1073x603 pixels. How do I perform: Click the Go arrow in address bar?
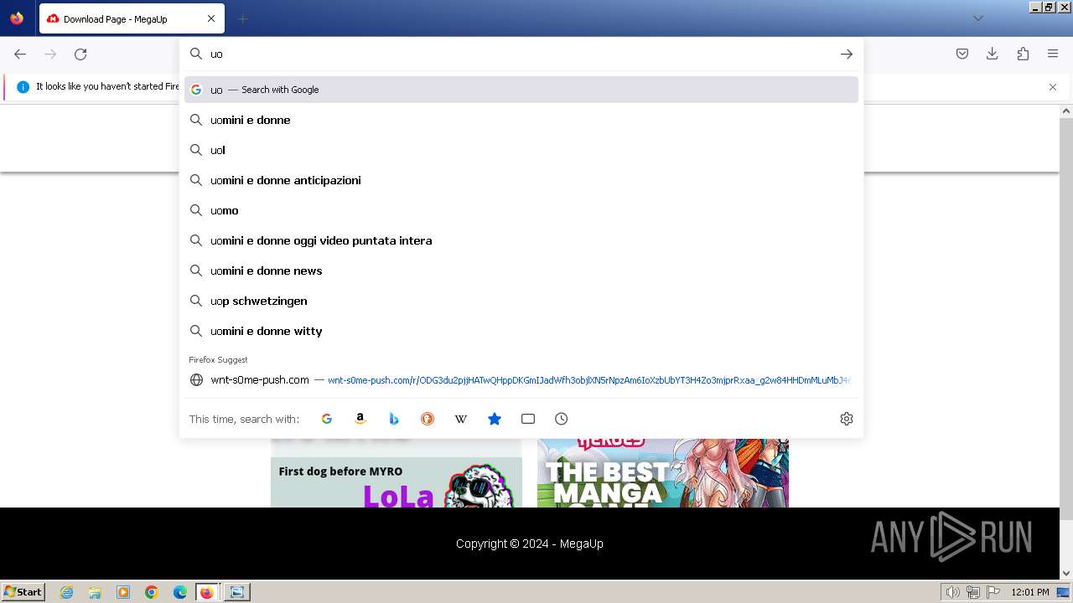click(847, 54)
